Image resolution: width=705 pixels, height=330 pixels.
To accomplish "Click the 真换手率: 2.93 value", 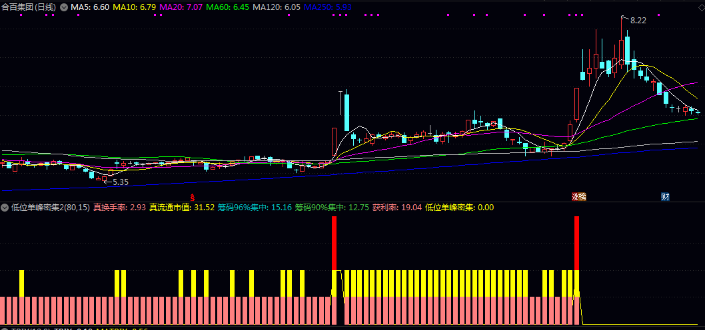I will coord(119,208).
